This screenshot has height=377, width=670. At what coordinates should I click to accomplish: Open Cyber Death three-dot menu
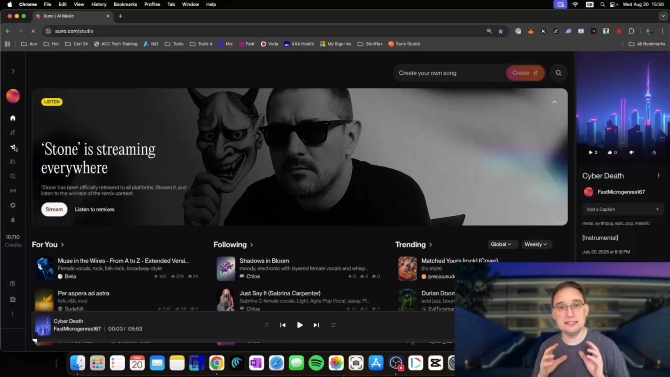coord(658,176)
